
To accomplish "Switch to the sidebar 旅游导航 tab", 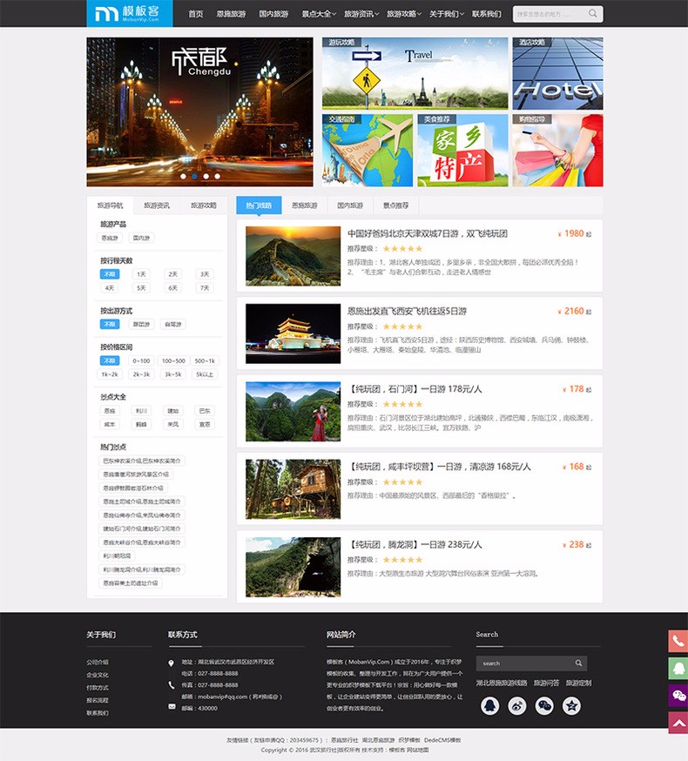I will [x=111, y=205].
